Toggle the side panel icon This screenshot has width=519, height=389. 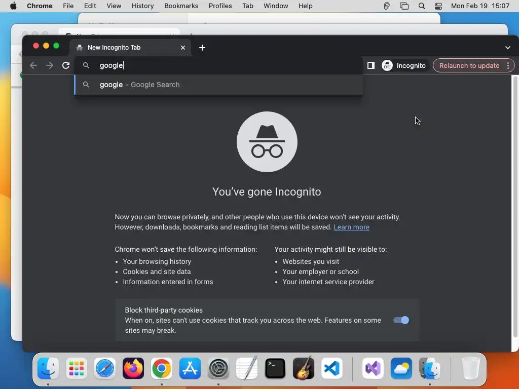(371, 65)
